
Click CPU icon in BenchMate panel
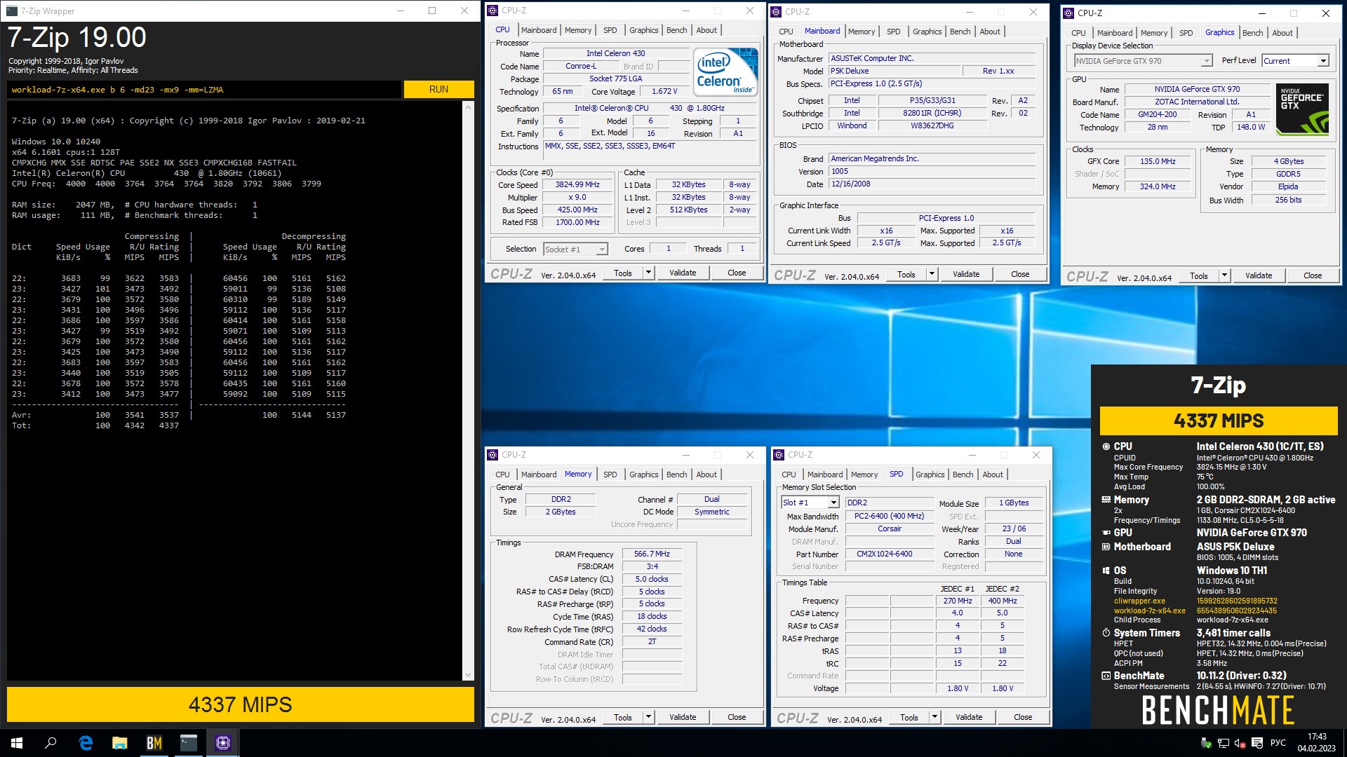[x=1106, y=446]
